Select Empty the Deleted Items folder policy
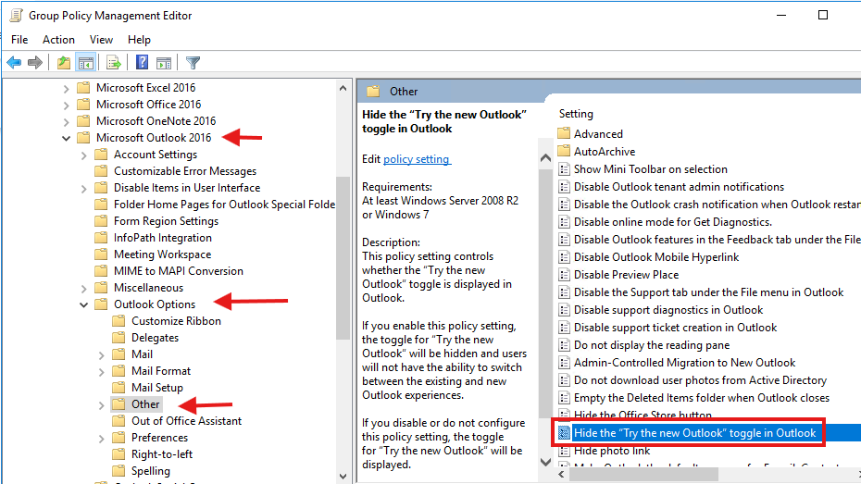 point(701,397)
